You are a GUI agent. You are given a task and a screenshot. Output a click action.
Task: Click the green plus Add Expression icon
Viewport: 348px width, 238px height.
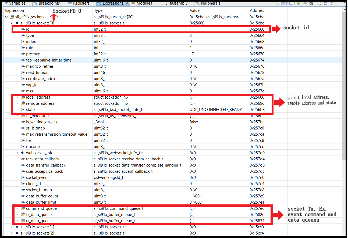(299, 3)
